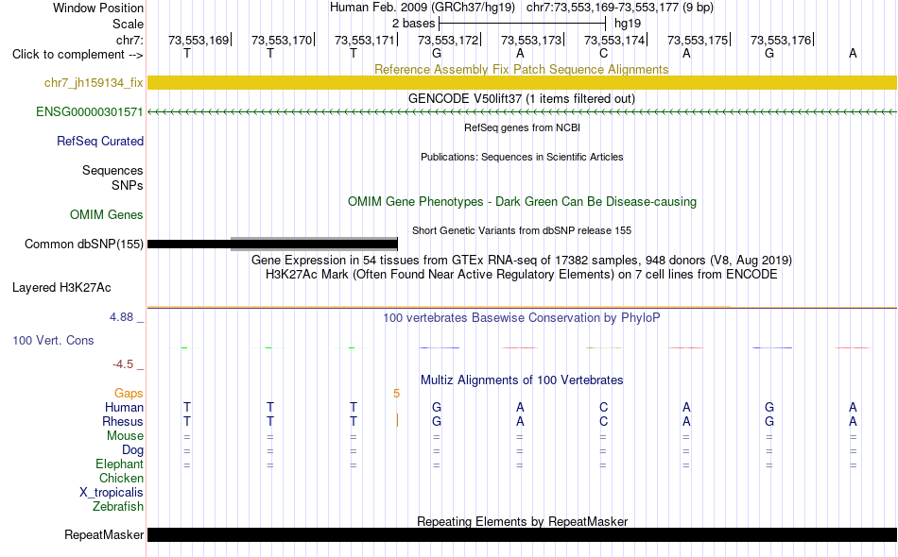Image resolution: width=898 pixels, height=557 pixels.
Task: Click the PhyloP upper value 4.88
Action: point(121,317)
